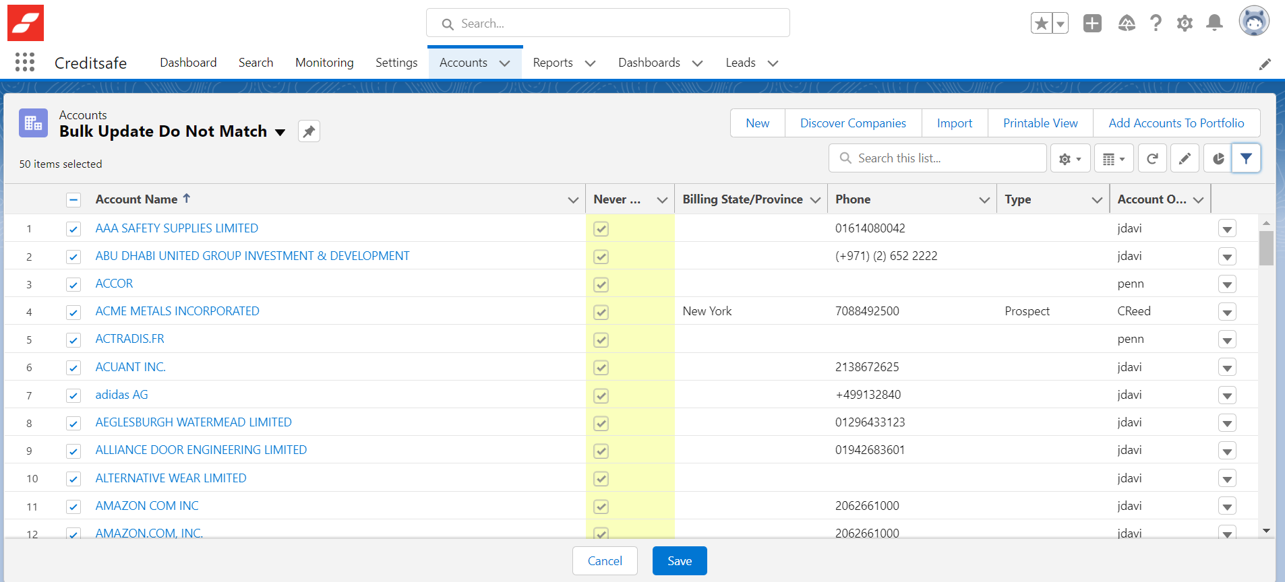Open the Search navigation tab
The width and height of the screenshot is (1285, 582).
256,63
